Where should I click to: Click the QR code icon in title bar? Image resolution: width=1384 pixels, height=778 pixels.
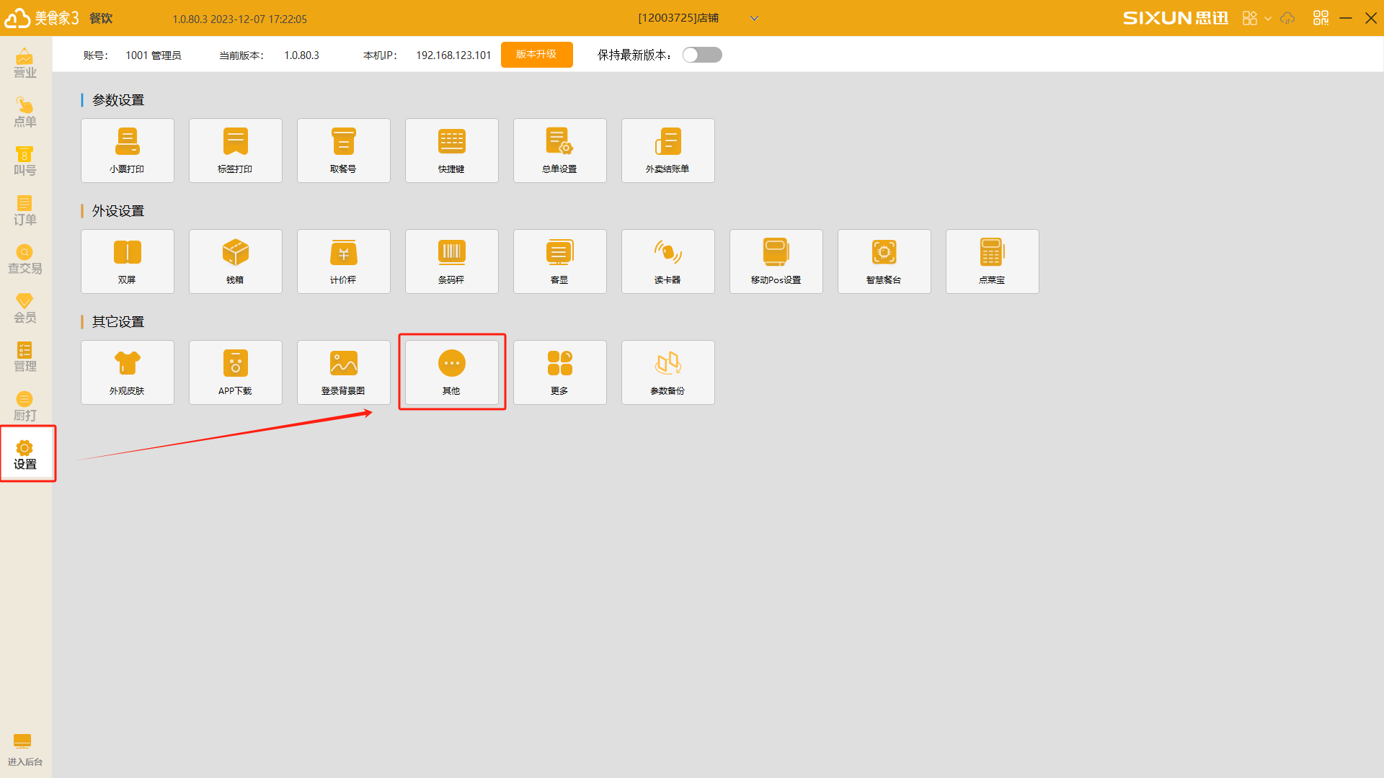click(1321, 18)
